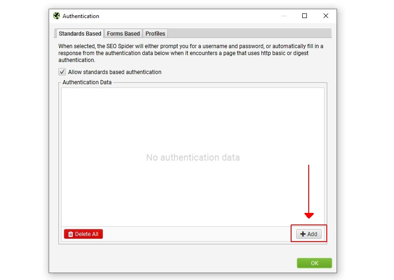Screen dimensions: 394x280
Task: Click the 'Authentication' title bar text
Action: coord(81,16)
